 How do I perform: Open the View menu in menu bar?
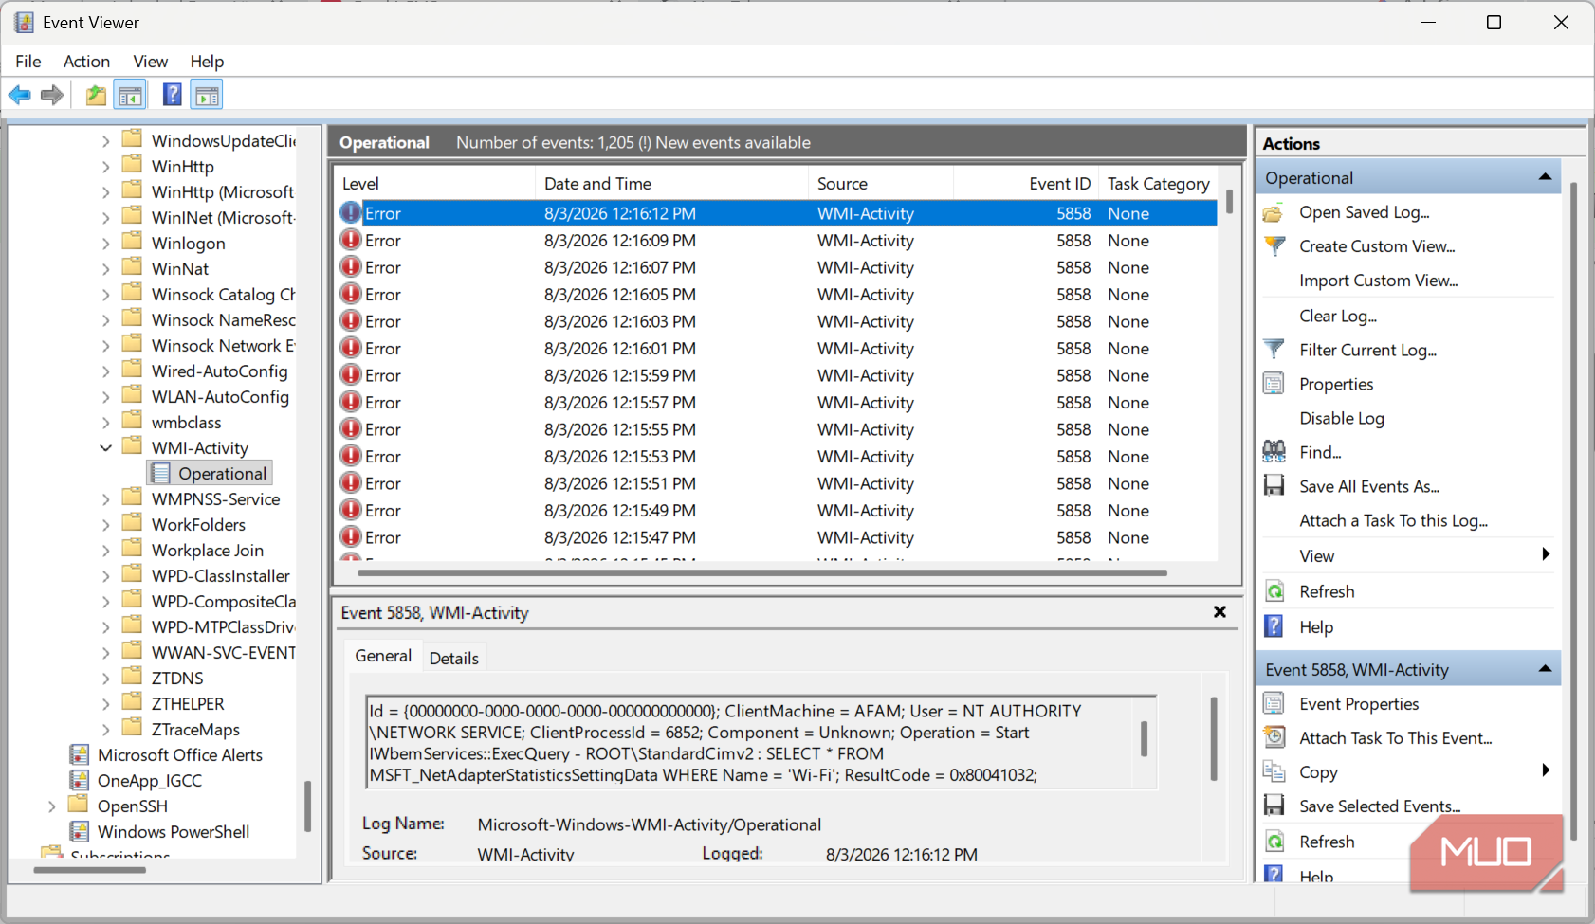click(150, 61)
